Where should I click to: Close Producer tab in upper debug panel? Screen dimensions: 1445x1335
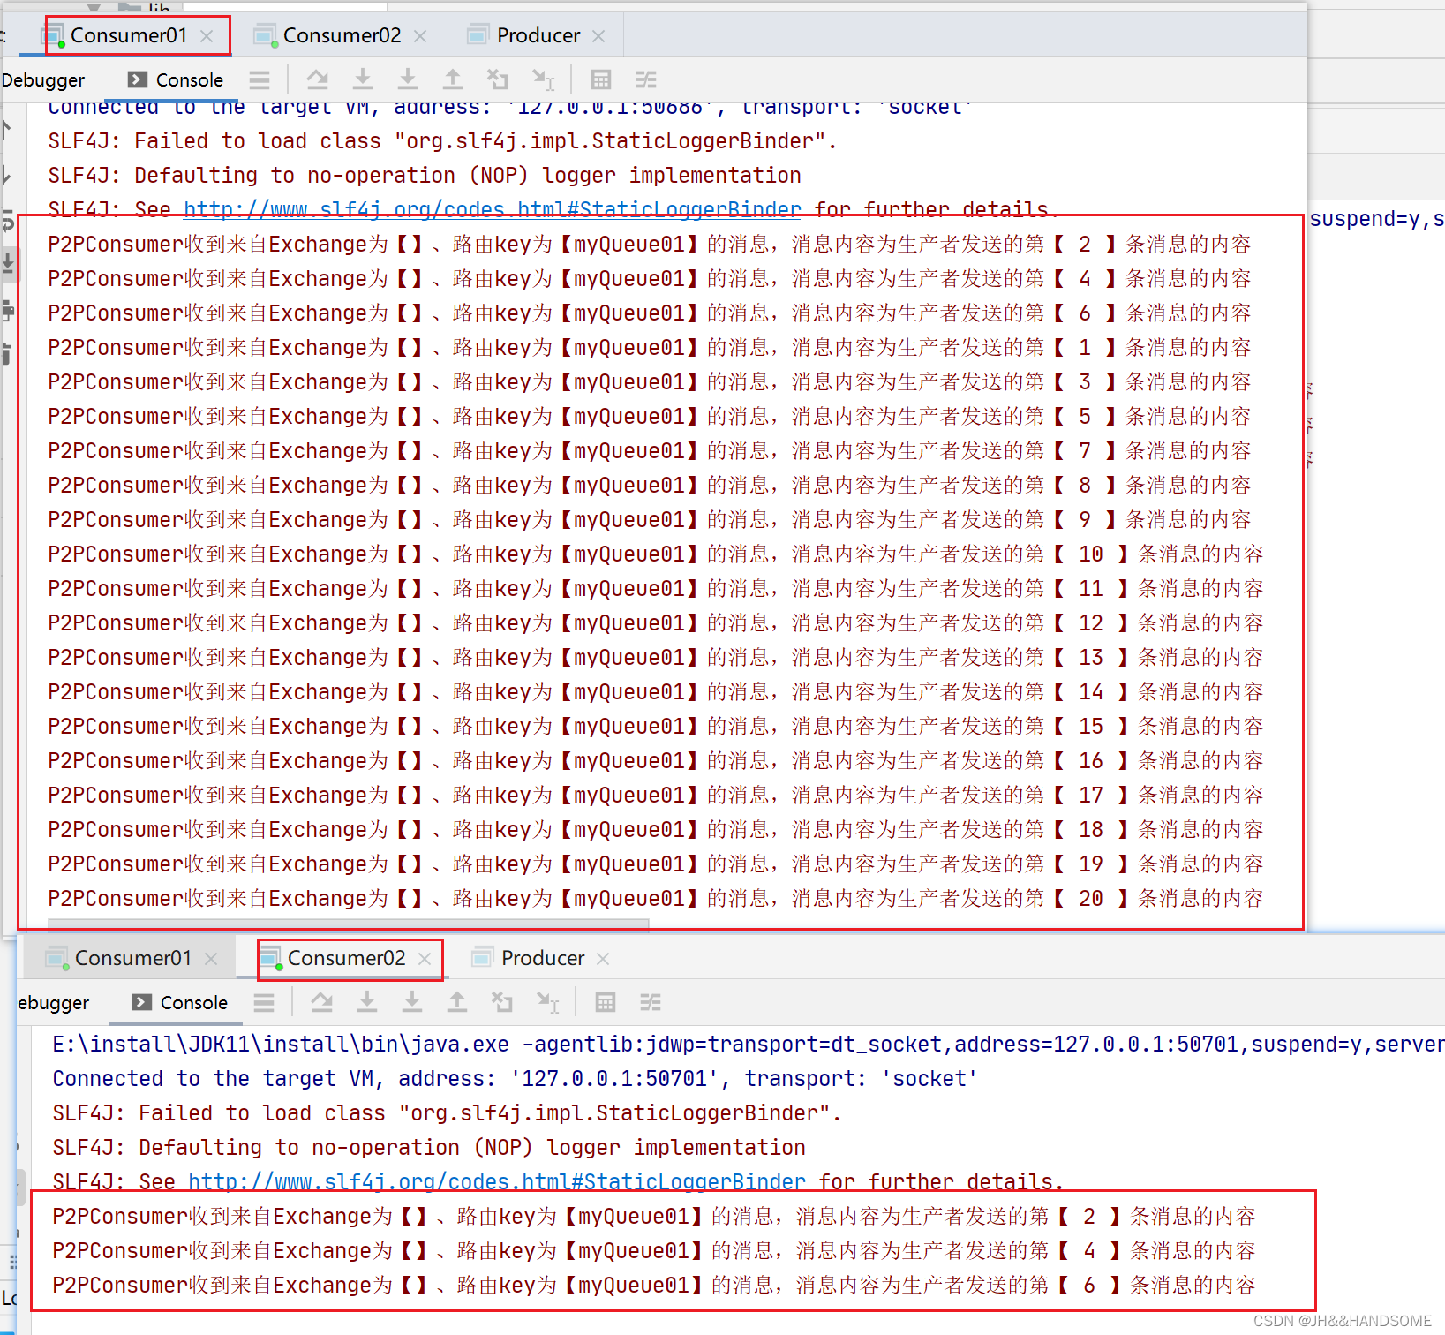(598, 36)
